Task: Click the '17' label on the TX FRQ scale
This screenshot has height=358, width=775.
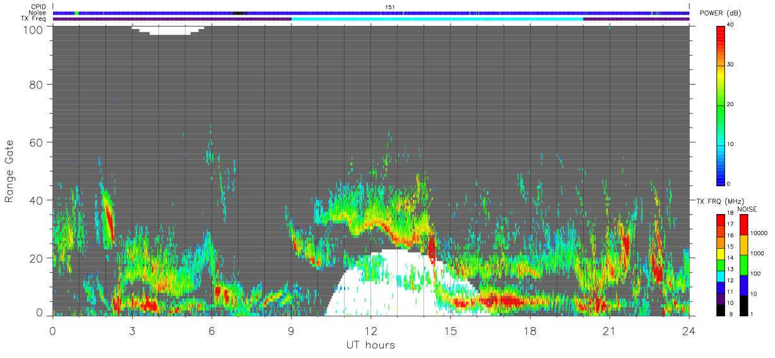Action: point(731,225)
